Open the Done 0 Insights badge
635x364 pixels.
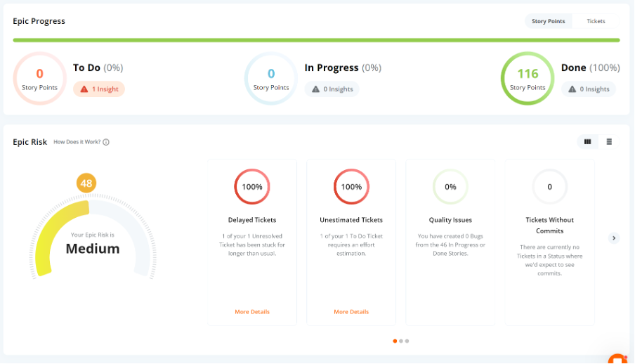[x=589, y=89]
